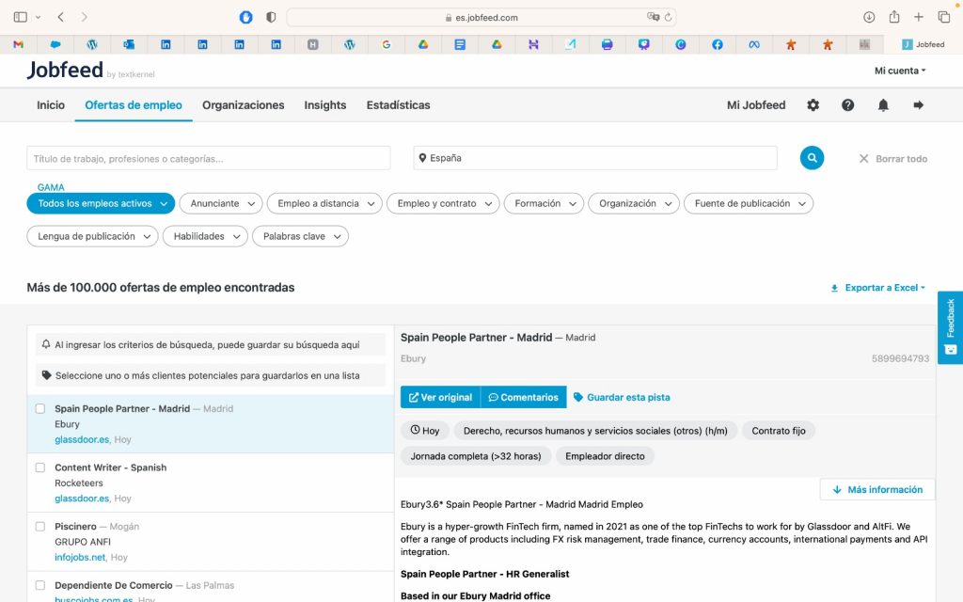Open Safari sidebar toggle icon
Image resolution: width=963 pixels, height=602 pixels.
point(21,17)
